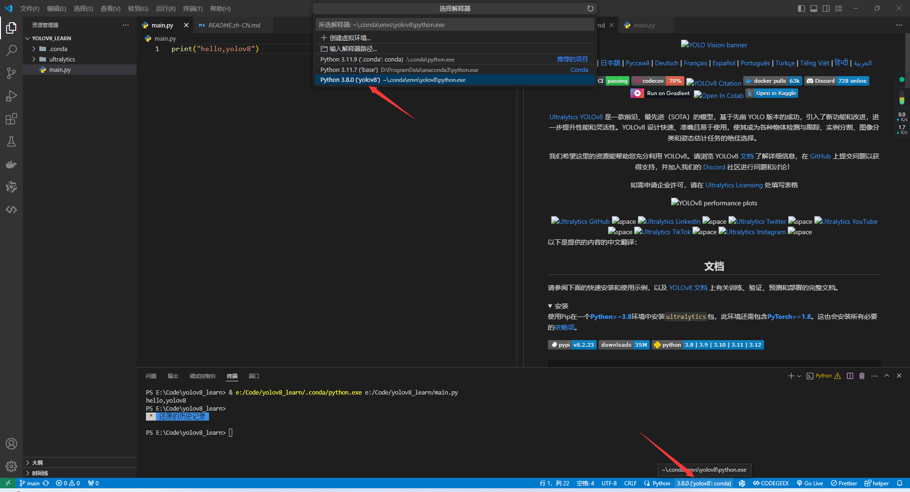Click the refresh icon in interpreter picker
The image size is (910, 492).
click(x=590, y=9)
